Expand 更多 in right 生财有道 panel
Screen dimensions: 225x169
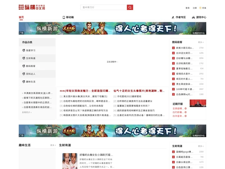pos(201,146)
